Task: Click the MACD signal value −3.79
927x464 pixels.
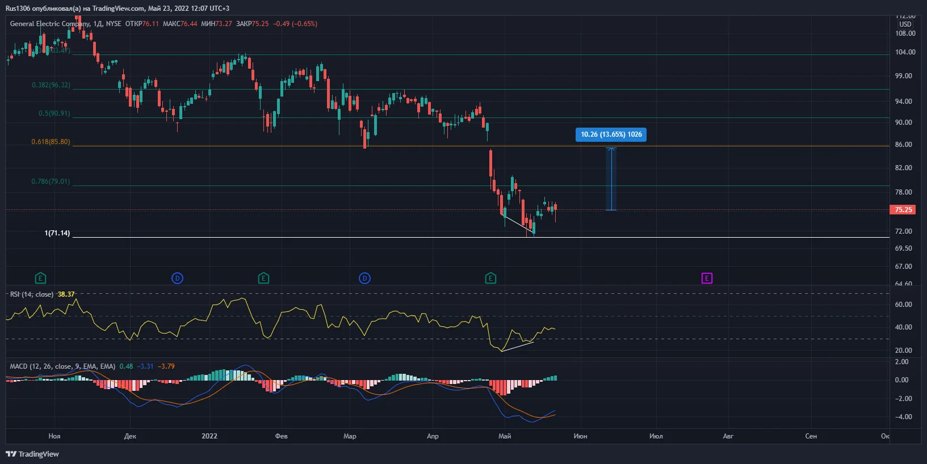Action: tap(166, 366)
